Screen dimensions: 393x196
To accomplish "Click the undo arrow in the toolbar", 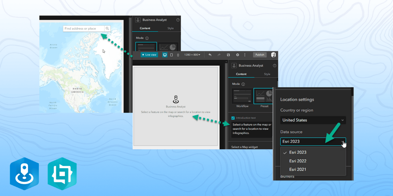I will [x=210, y=55].
